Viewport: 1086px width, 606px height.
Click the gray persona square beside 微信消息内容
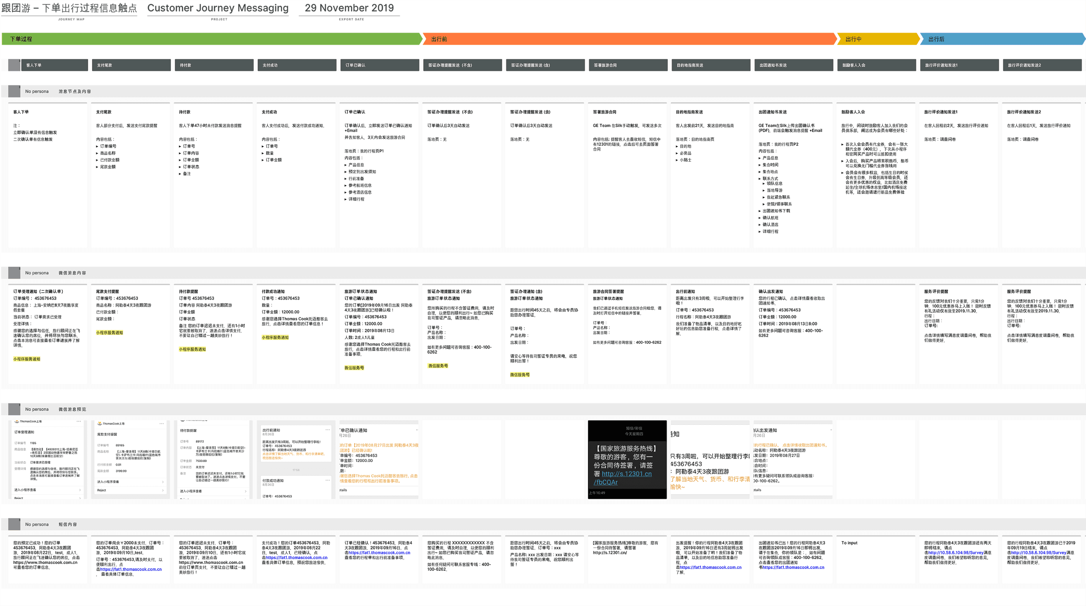tap(14, 273)
